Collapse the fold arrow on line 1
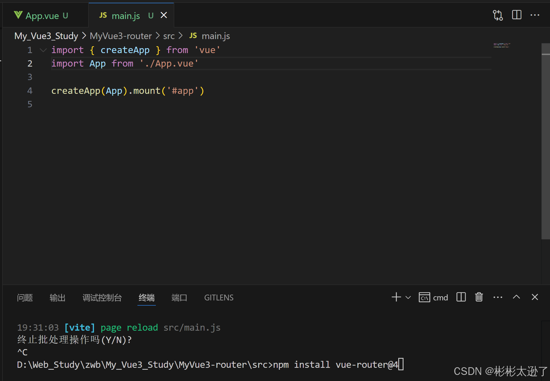The height and width of the screenshot is (381, 550). pyautogui.click(x=43, y=50)
